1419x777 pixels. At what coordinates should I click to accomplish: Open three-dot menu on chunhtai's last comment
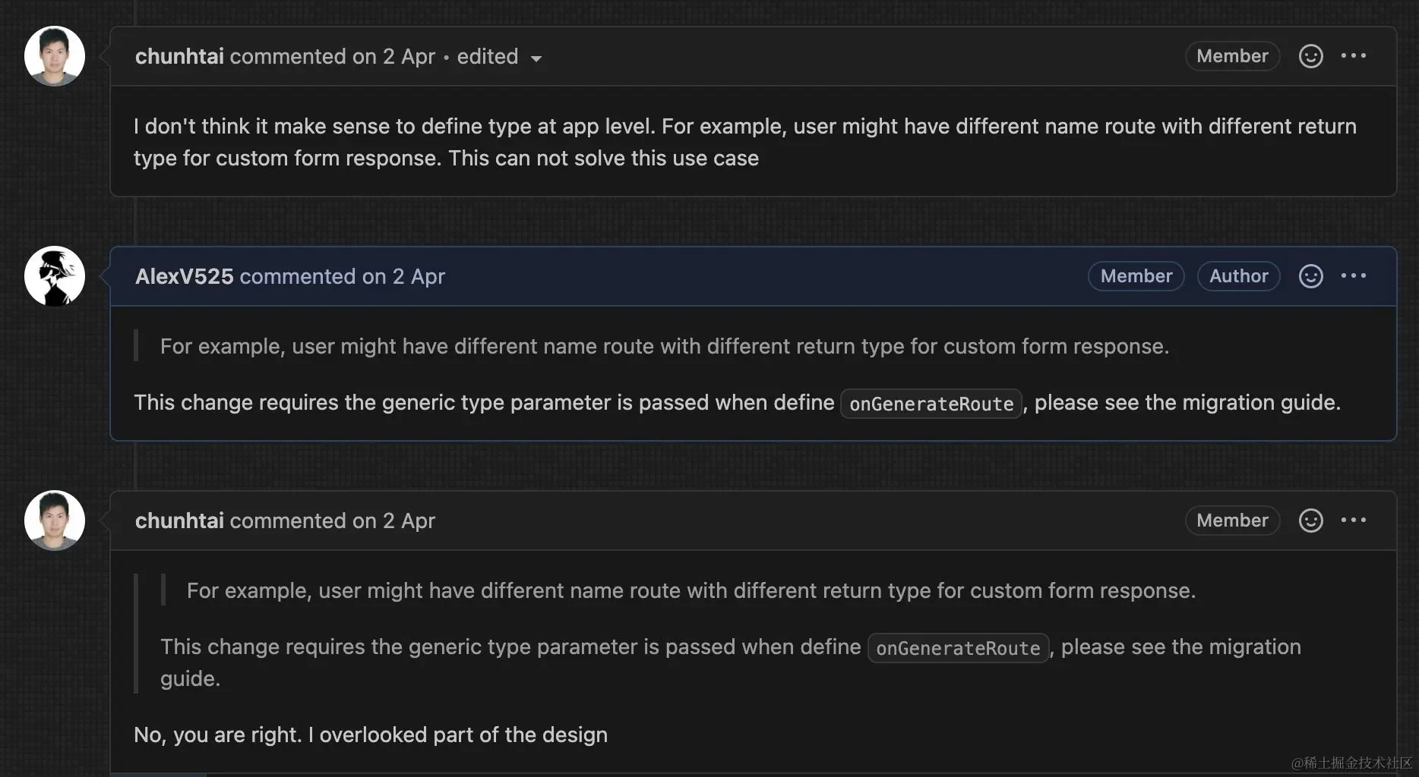pos(1353,521)
